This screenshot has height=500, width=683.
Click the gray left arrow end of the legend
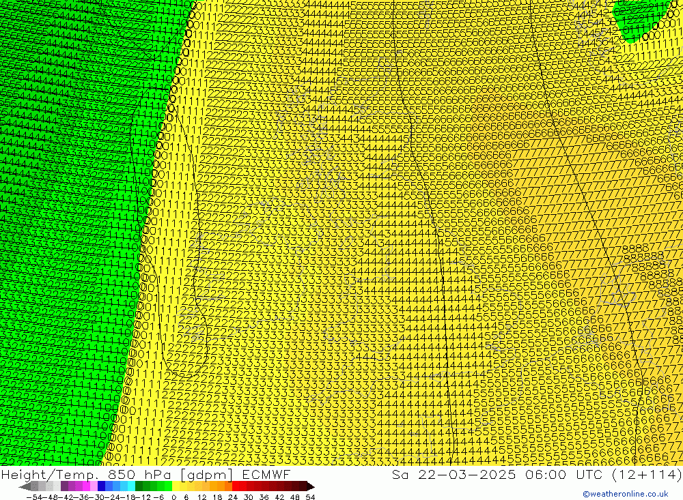(25, 487)
